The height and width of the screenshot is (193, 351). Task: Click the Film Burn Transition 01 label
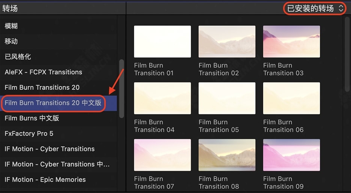pyautogui.click(x=154, y=69)
